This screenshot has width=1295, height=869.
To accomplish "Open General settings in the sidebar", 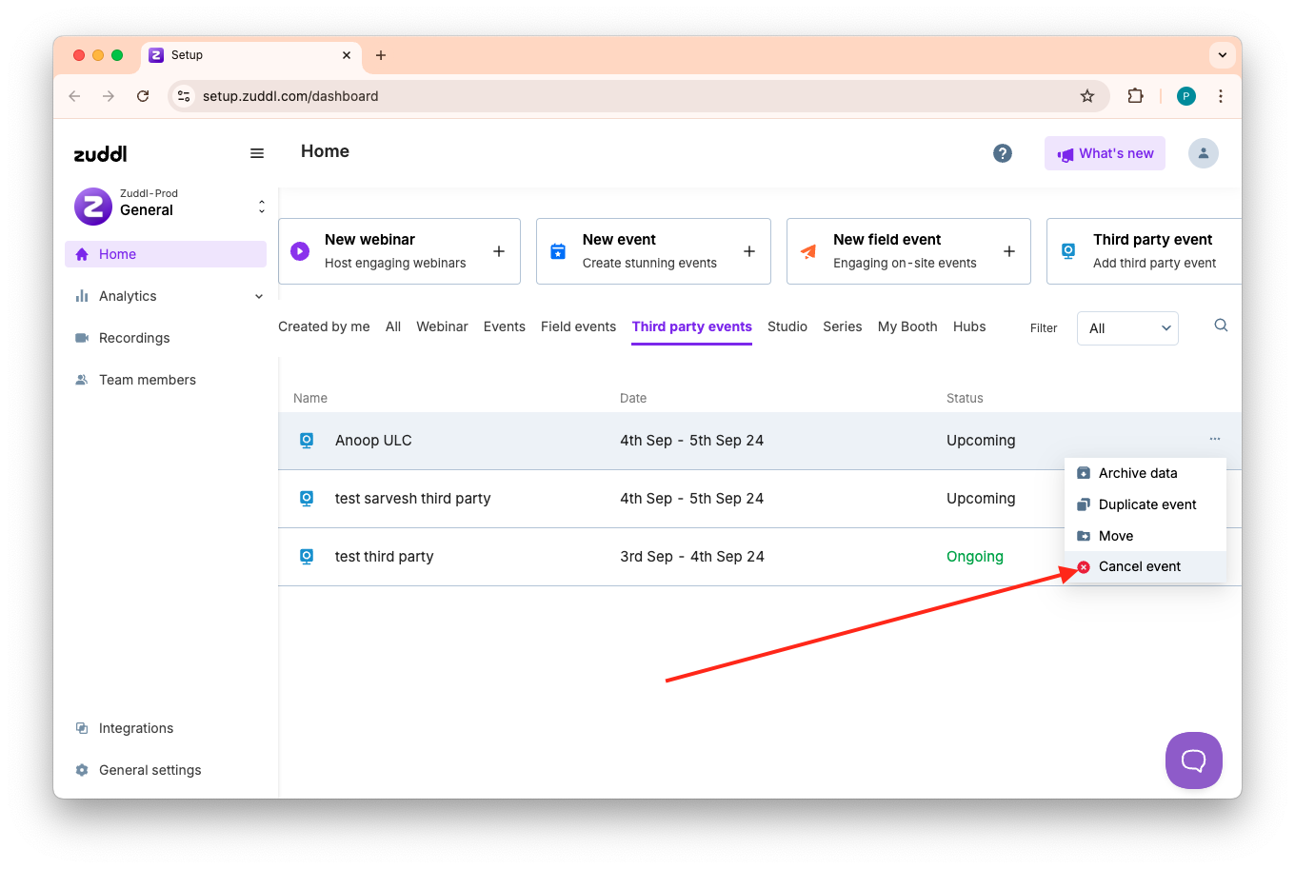I will (x=149, y=770).
